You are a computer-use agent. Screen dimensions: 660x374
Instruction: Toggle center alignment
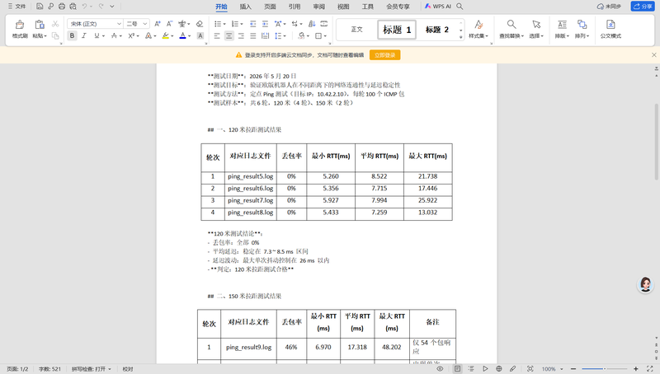pyautogui.click(x=229, y=36)
